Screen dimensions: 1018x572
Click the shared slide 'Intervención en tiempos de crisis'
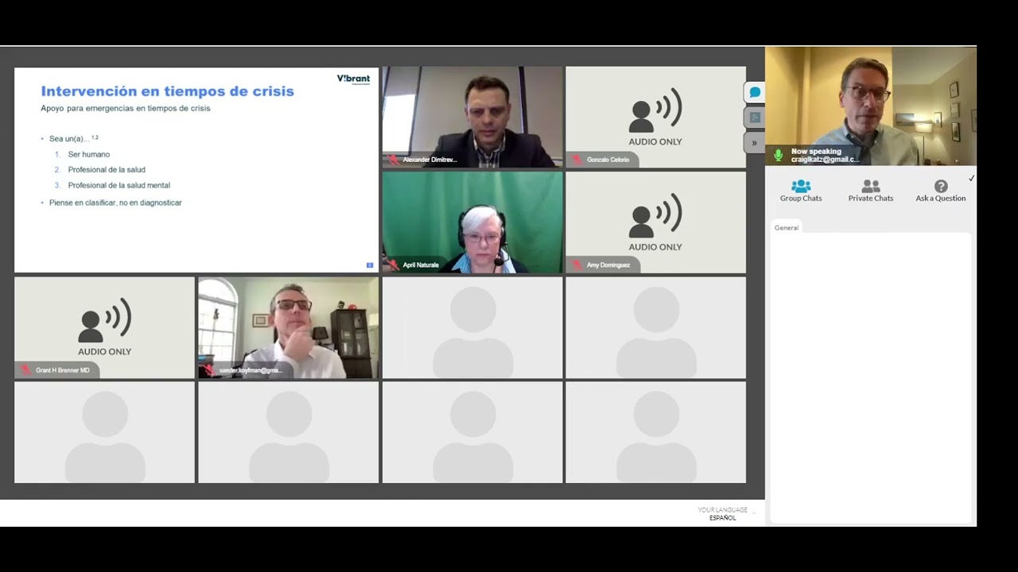click(x=196, y=169)
